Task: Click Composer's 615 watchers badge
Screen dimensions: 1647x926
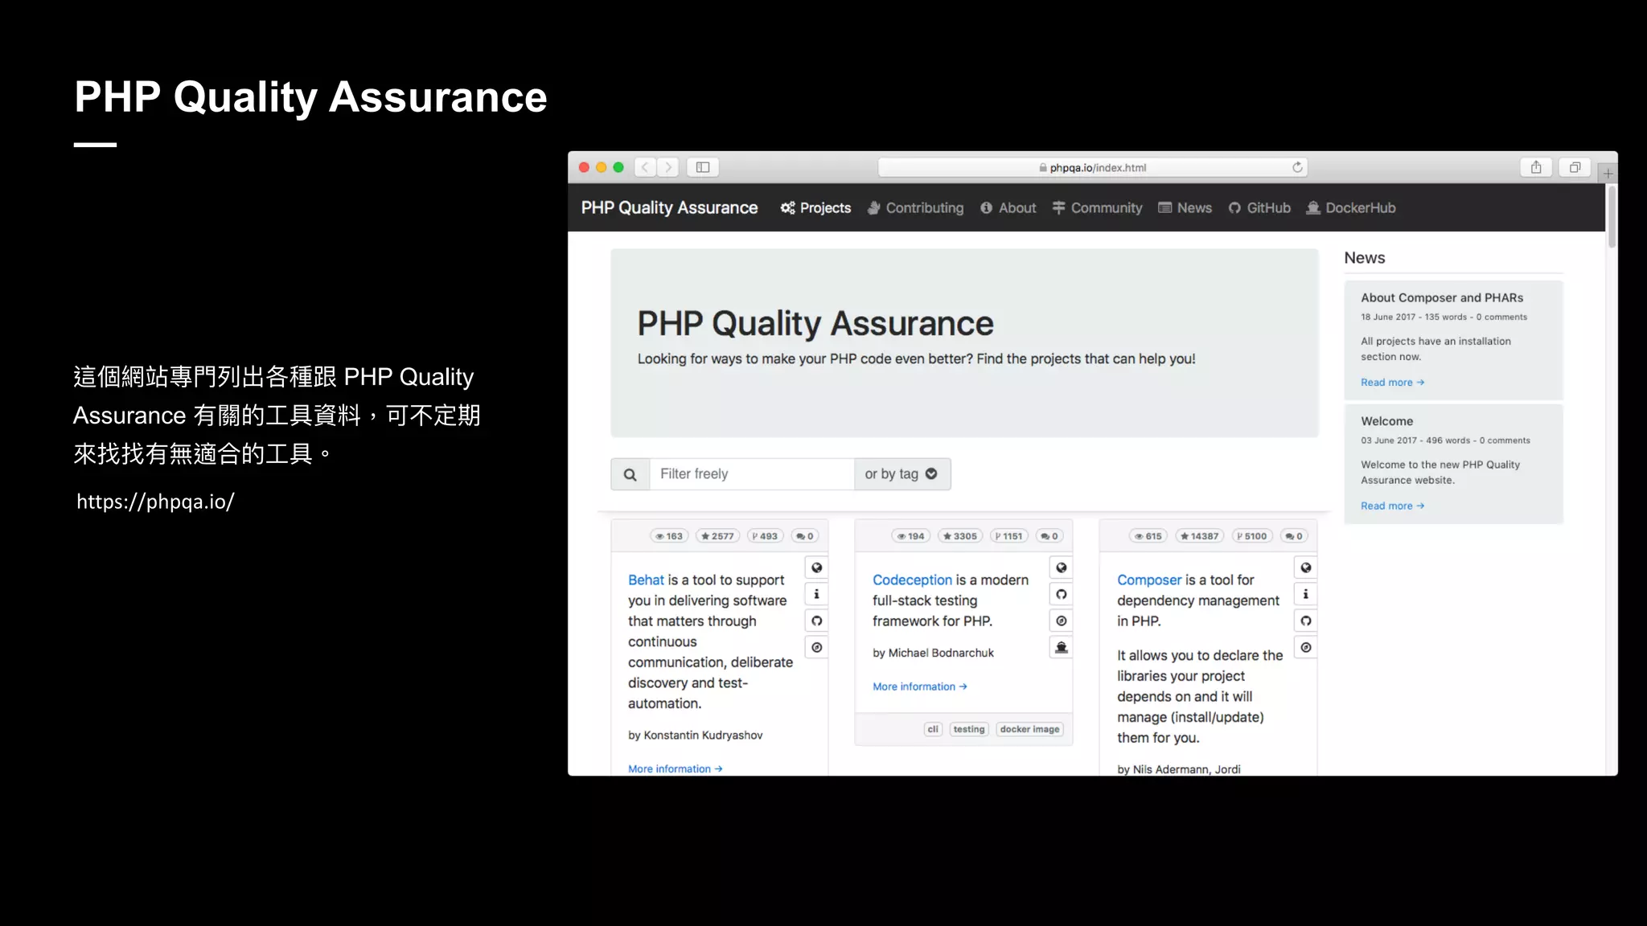Action: (1148, 536)
